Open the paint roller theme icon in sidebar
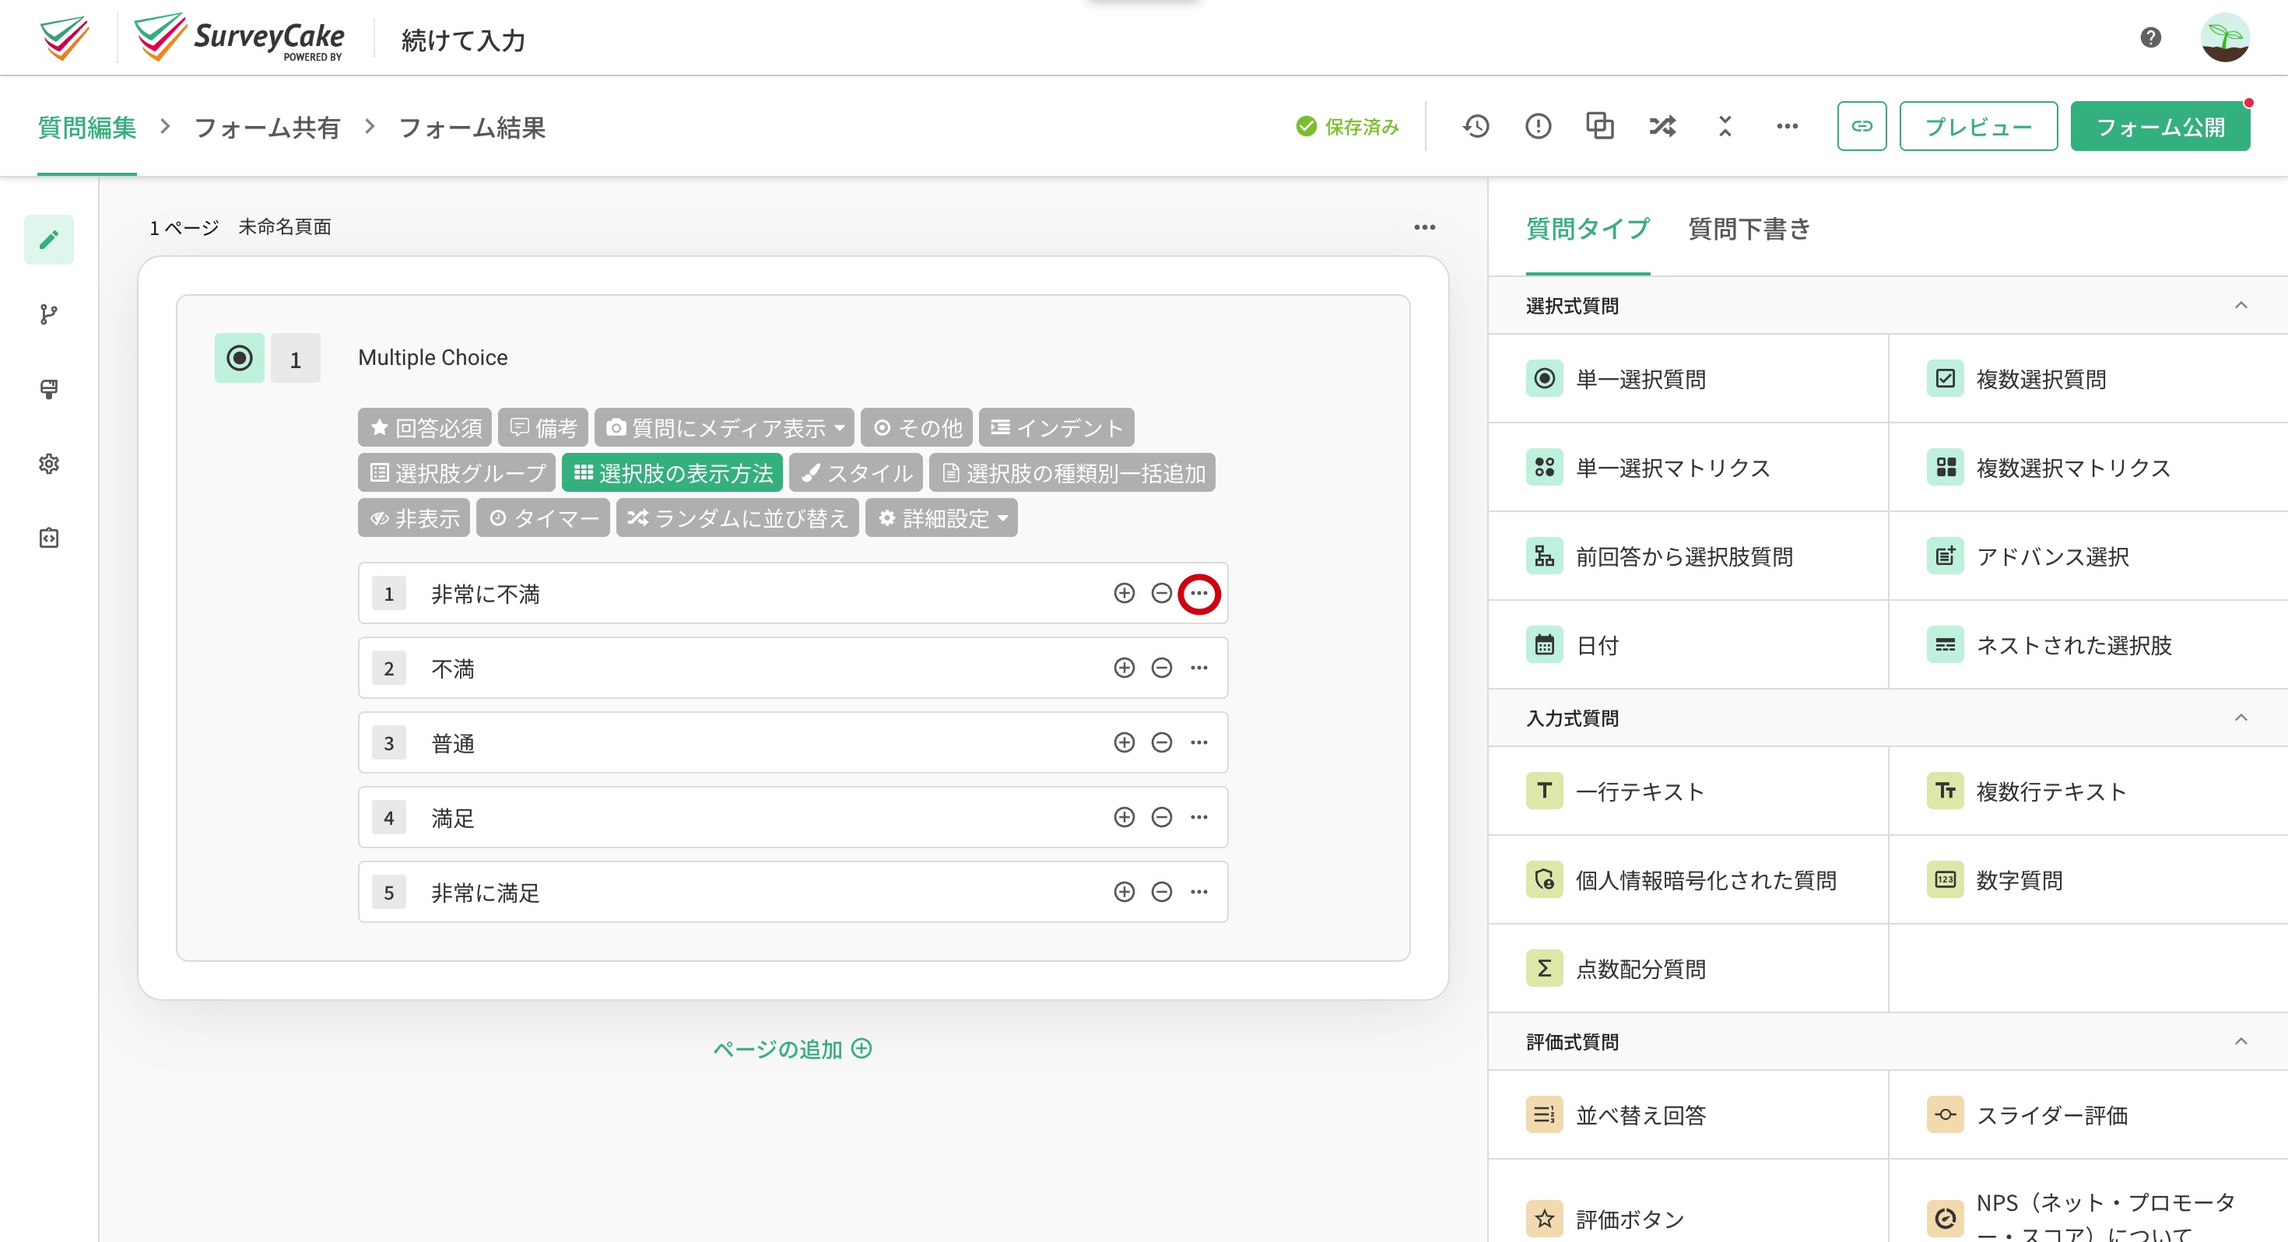The height and width of the screenshot is (1242, 2288). coord(49,389)
